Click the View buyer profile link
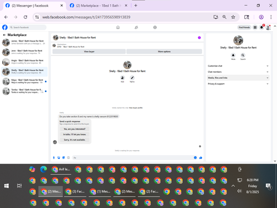This screenshot has height=208, width=277. (x=136, y=108)
